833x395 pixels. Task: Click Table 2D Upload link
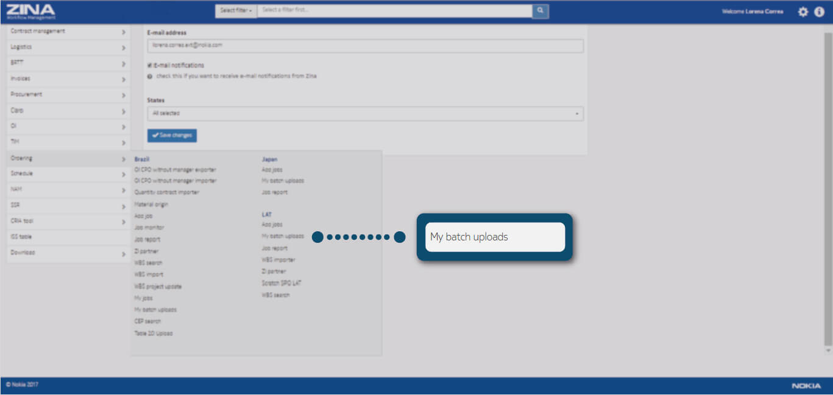click(153, 333)
